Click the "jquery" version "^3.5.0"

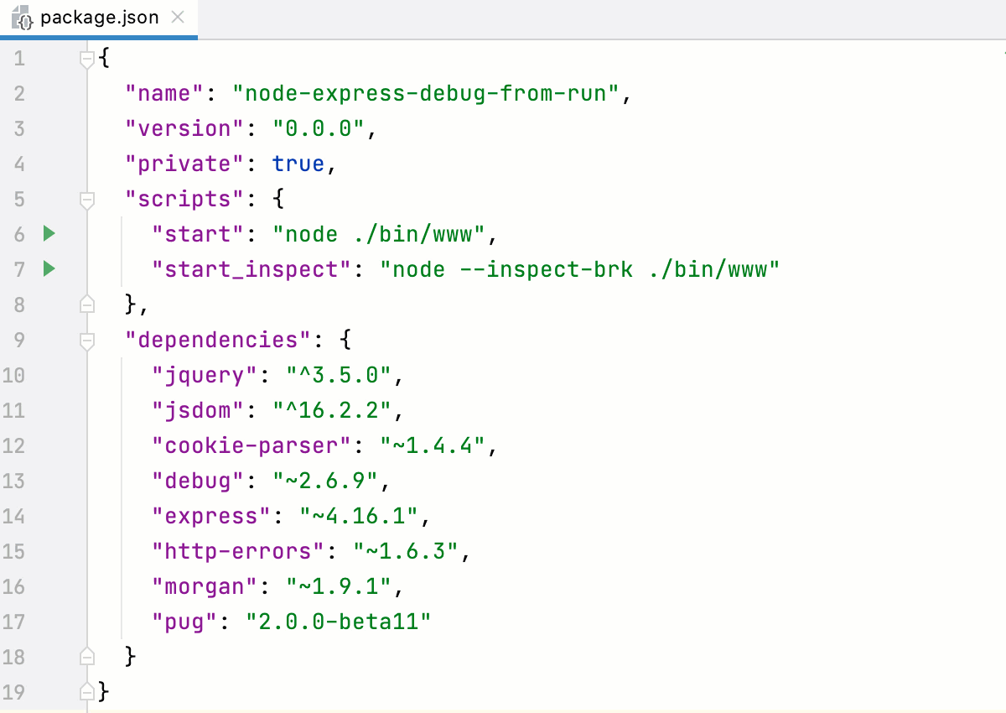click(x=340, y=375)
